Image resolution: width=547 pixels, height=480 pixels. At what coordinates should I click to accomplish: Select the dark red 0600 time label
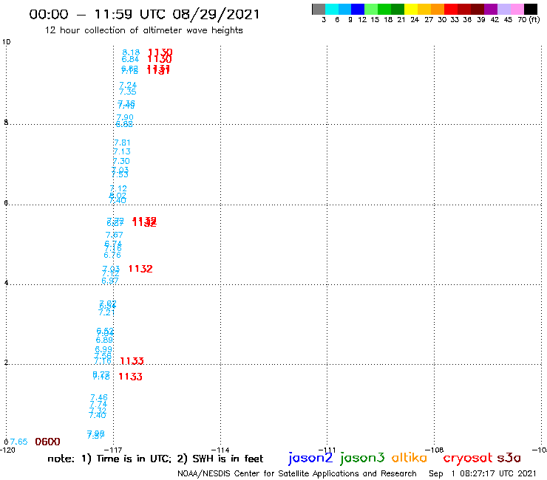click(47, 442)
